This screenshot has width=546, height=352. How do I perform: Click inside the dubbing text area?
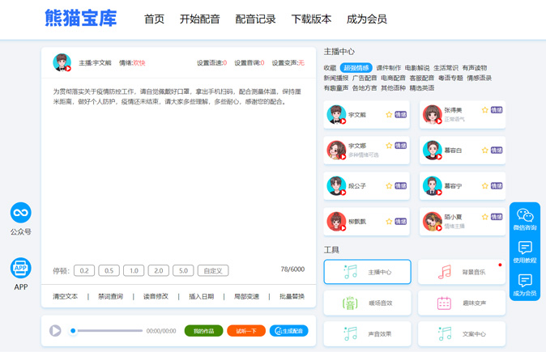point(178,171)
